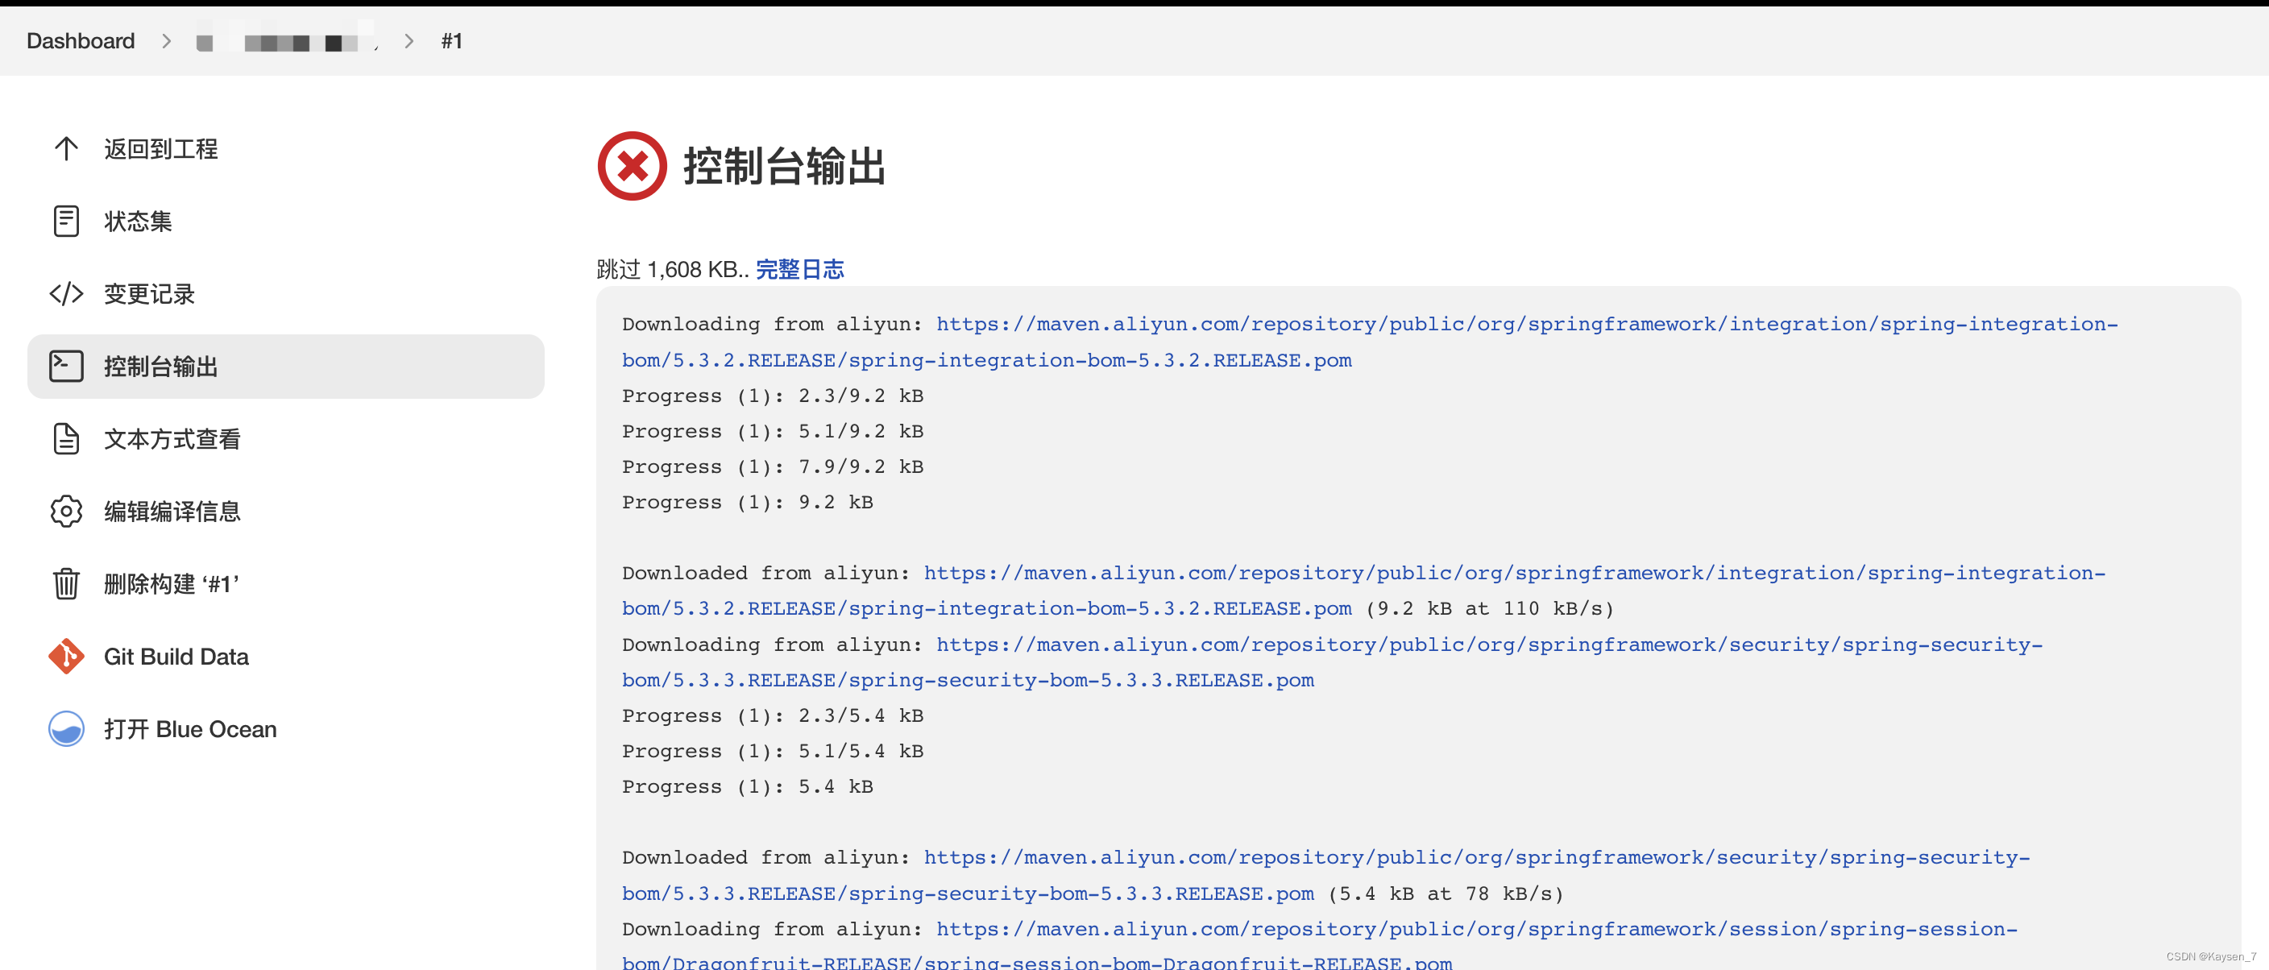Open the Dashboard breadcrumb item

tap(80, 40)
